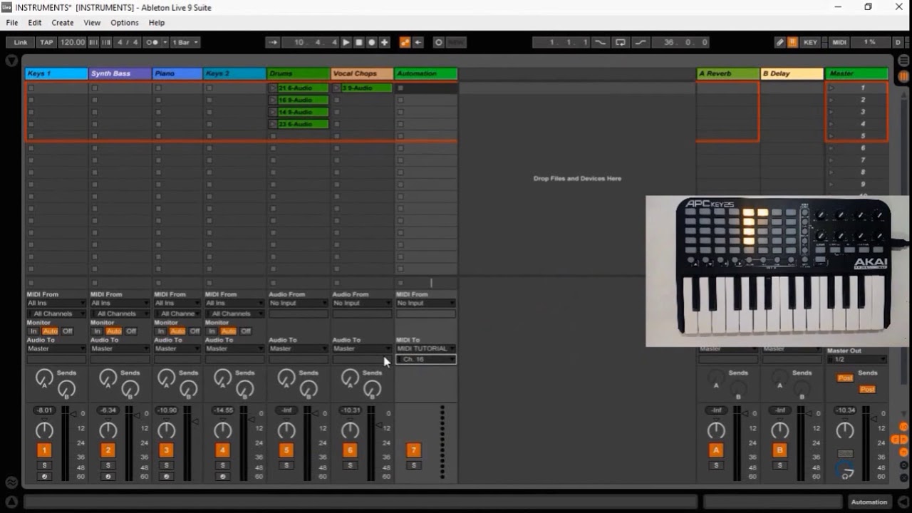Click the Link button
The height and width of the screenshot is (513, 912).
(21, 42)
